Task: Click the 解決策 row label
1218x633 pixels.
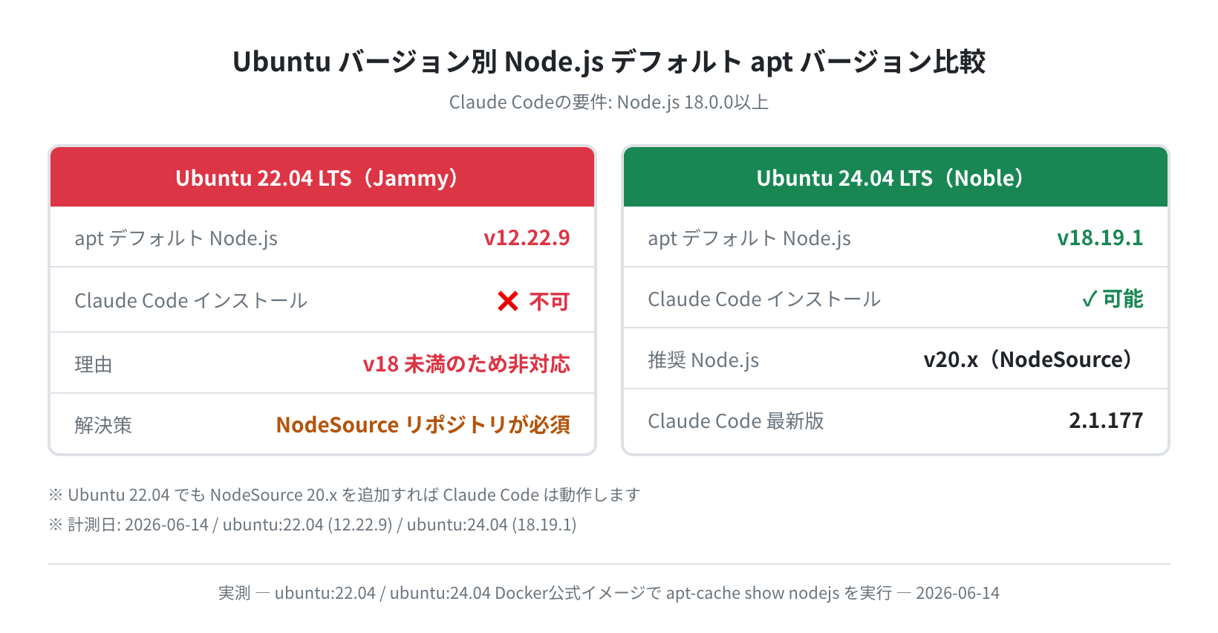Action: [103, 426]
